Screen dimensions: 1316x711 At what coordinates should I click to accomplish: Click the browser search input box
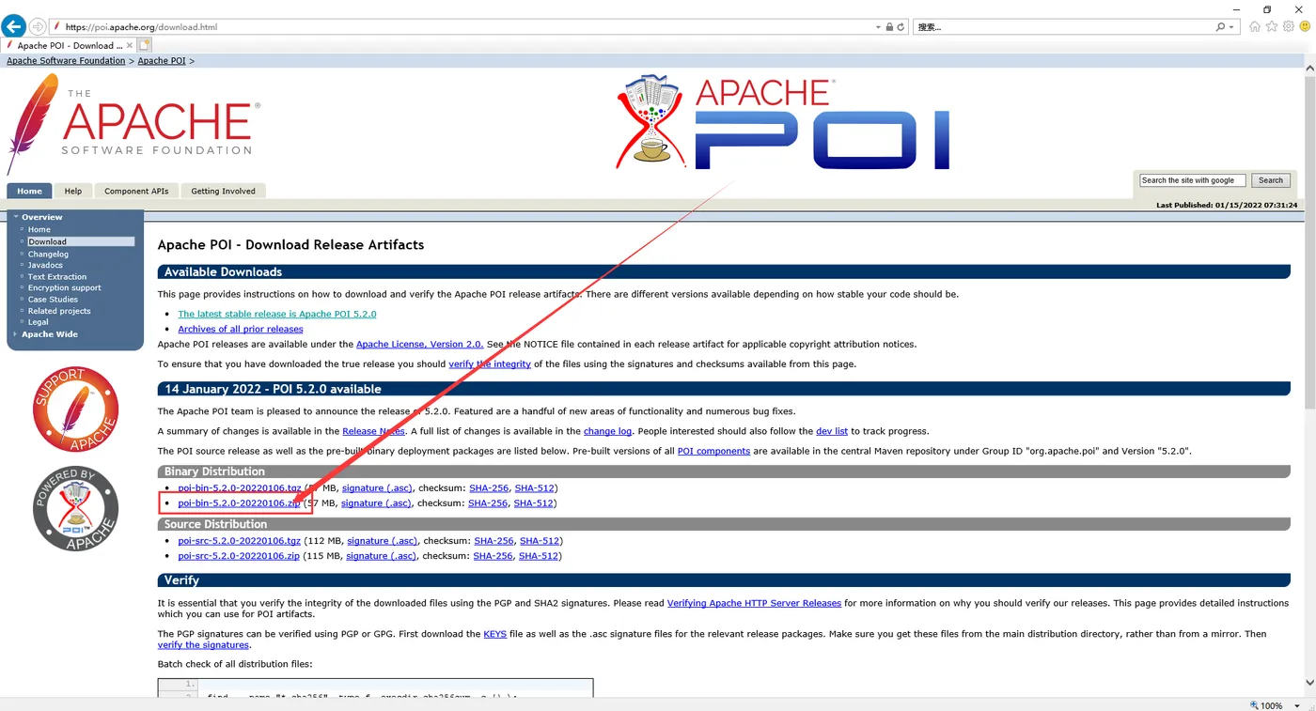click(x=1062, y=27)
